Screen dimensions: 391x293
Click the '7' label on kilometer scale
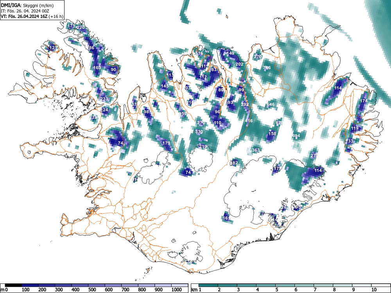(x=315, y=289)
